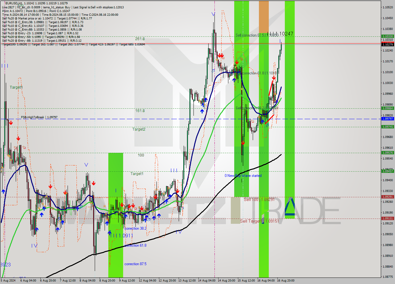Screen dimensions: 395x284
Task: Click the 'I V' wave label
Action: 34,246
